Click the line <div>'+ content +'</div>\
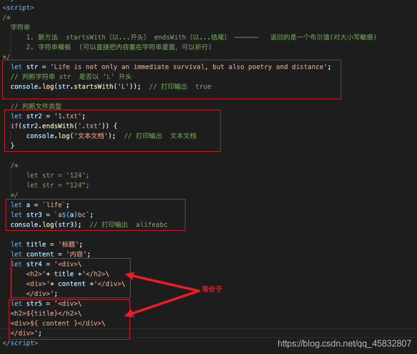The height and width of the screenshot is (354, 417). pos(76,284)
